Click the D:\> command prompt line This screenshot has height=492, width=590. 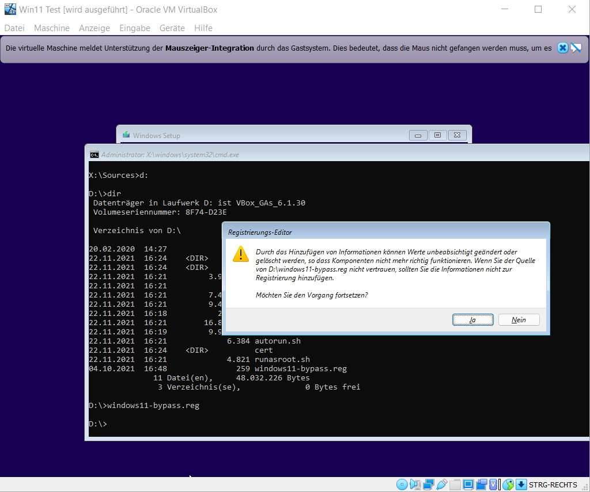coord(98,424)
